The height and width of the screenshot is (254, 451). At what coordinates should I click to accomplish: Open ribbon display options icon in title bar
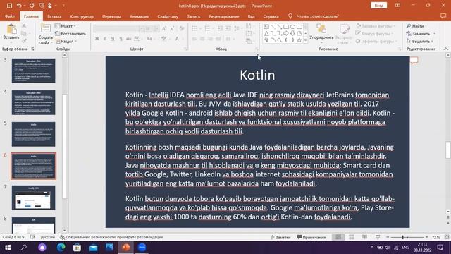[397, 6]
